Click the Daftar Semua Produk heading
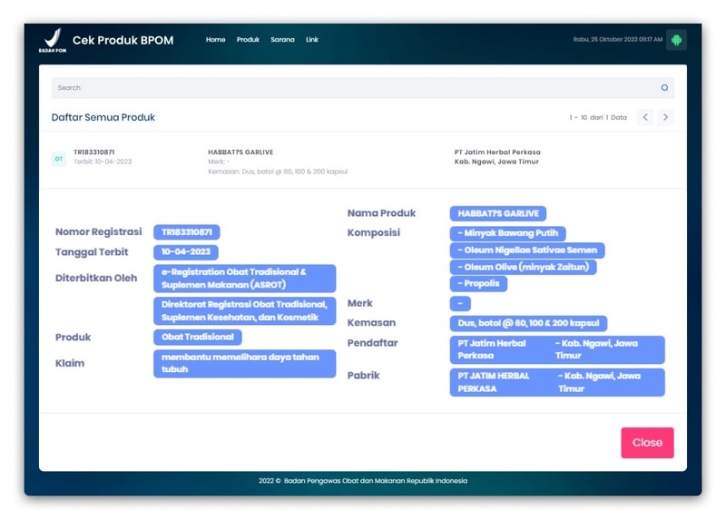The image size is (726, 520). click(x=103, y=117)
